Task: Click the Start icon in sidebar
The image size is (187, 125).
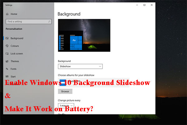Action: tap(7, 77)
